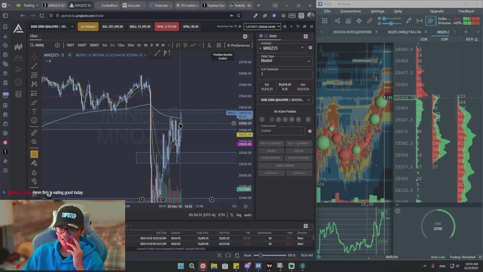Click the number of contracts input field
483x272 pixels.
pos(285,74)
